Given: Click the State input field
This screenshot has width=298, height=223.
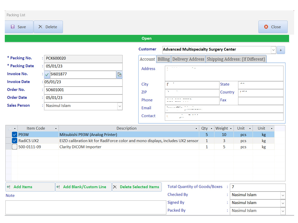Looking at the screenshot, I should (x=261, y=85).
